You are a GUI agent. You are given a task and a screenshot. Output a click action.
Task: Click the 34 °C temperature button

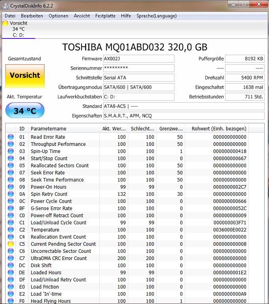(x=25, y=111)
